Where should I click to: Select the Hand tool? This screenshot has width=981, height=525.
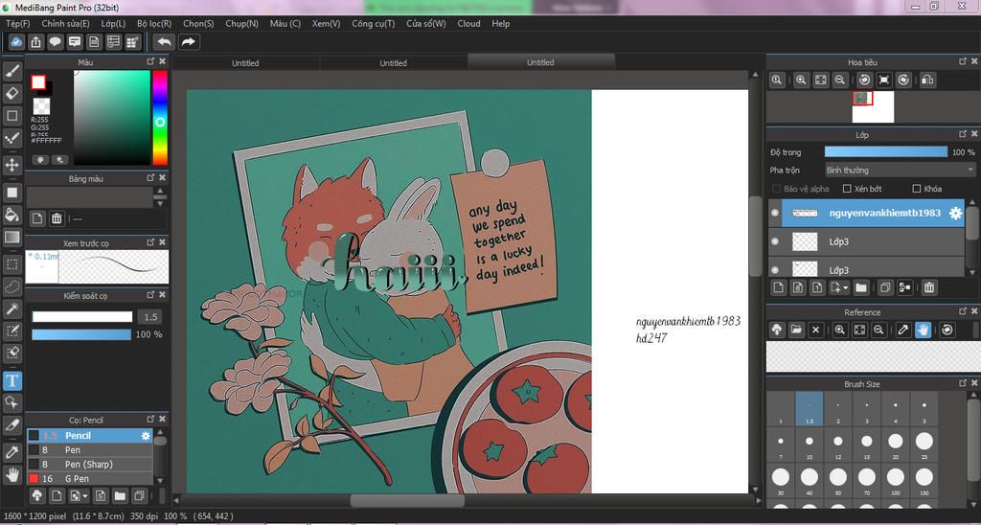point(11,473)
